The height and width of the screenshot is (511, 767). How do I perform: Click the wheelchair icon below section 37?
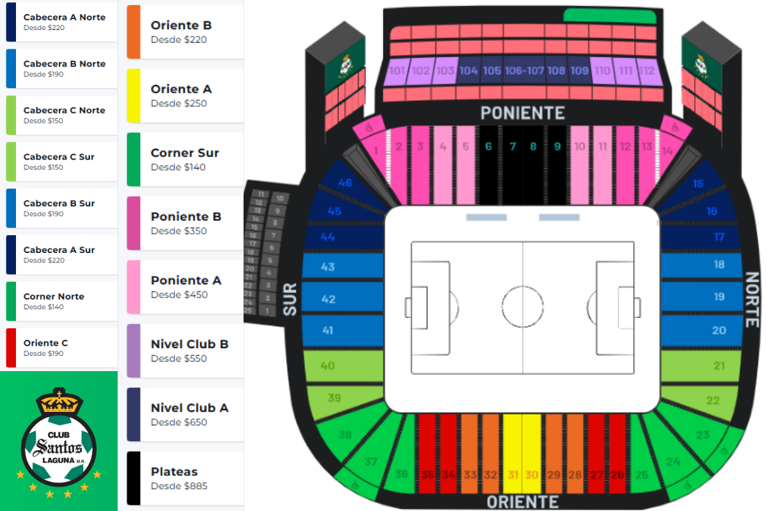(x=354, y=485)
